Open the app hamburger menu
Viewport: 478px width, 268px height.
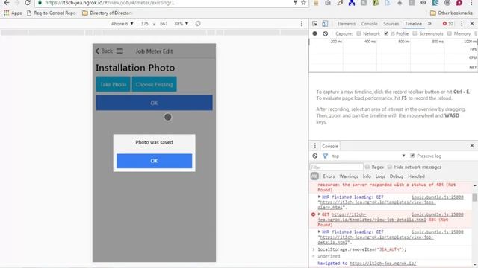tap(119, 51)
